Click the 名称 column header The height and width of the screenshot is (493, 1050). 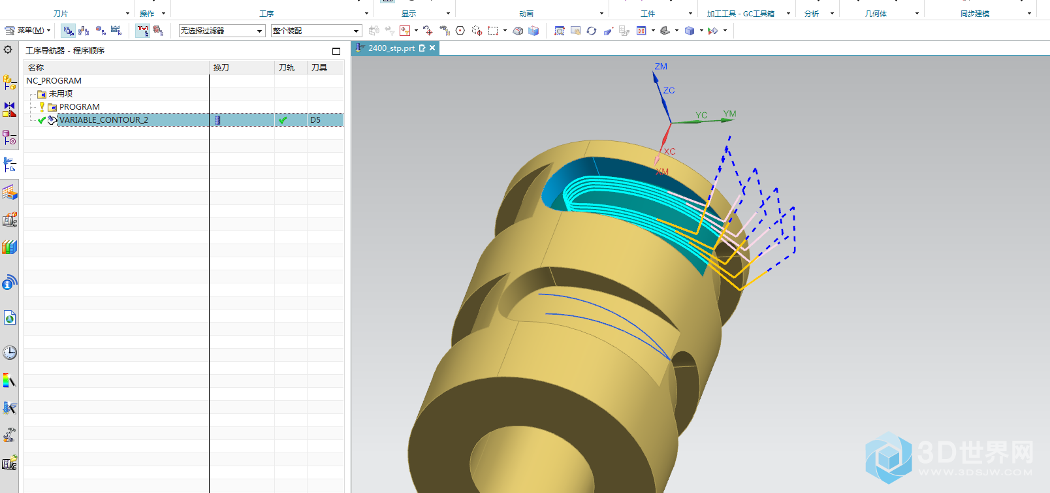[x=36, y=68]
